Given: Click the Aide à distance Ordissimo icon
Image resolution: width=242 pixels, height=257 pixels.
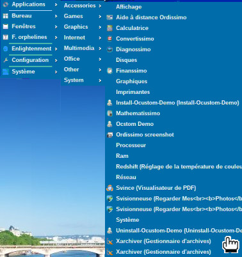Looking at the screenshot, I should (x=109, y=17).
